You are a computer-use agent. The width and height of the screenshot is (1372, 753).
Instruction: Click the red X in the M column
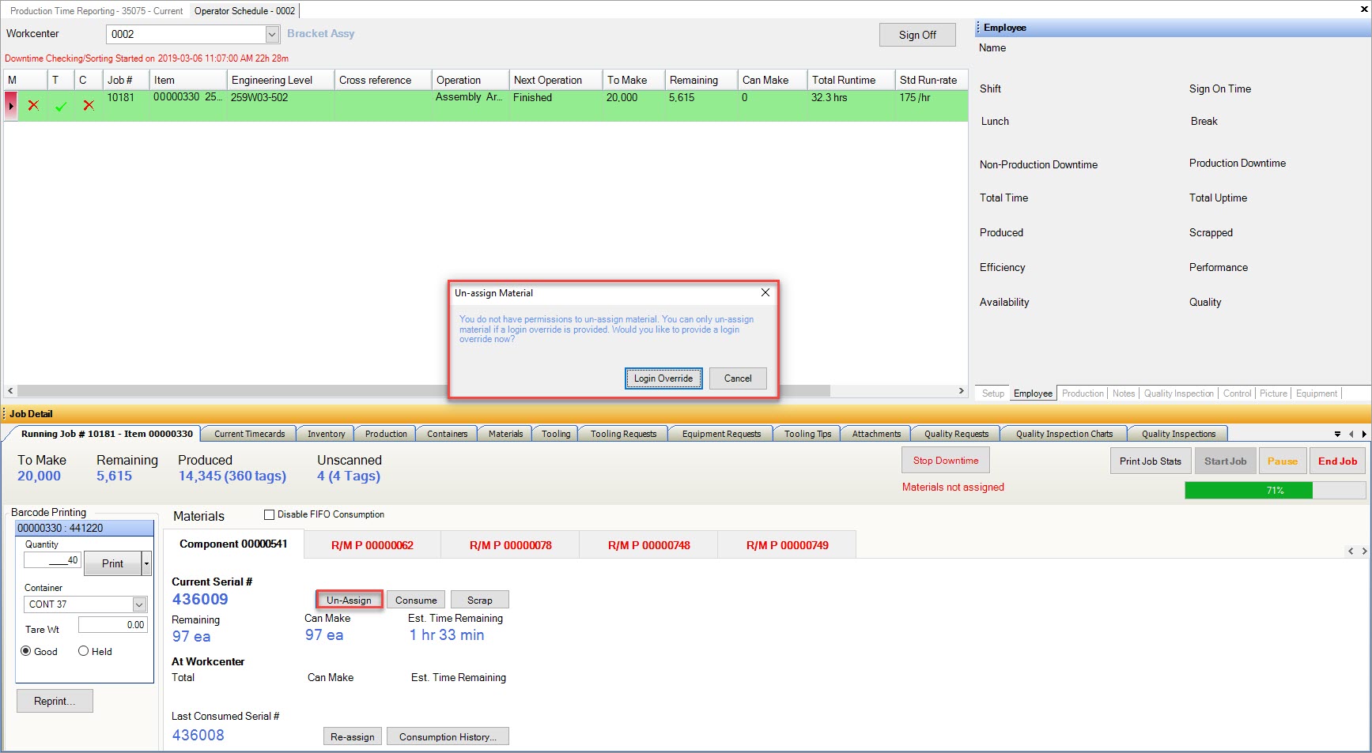pos(33,105)
